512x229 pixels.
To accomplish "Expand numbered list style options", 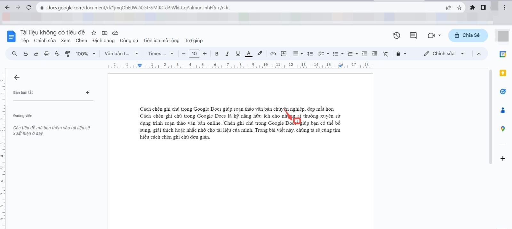I will (356, 54).
